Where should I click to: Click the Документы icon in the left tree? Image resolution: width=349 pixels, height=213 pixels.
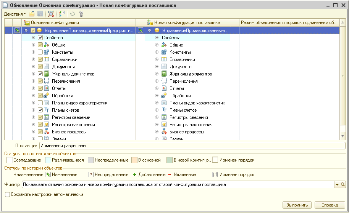click(46, 67)
